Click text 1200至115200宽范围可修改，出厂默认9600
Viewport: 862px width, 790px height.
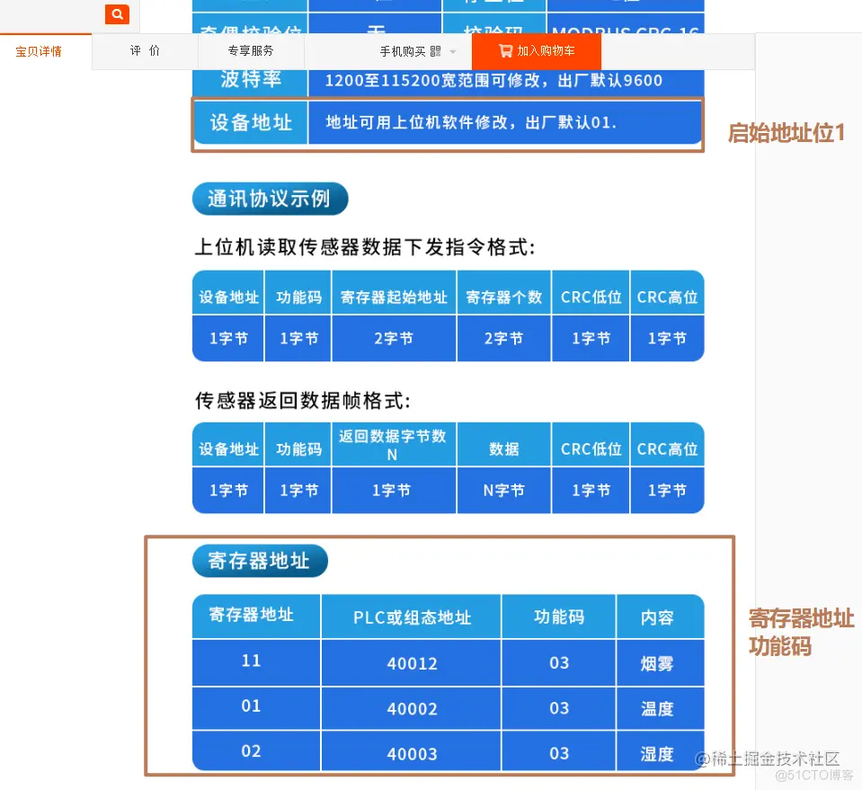pyautogui.click(x=493, y=80)
